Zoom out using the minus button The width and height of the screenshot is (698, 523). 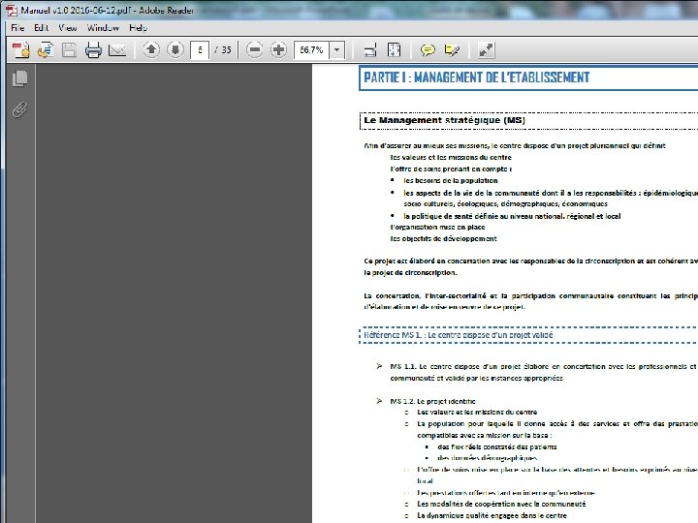click(254, 49)
